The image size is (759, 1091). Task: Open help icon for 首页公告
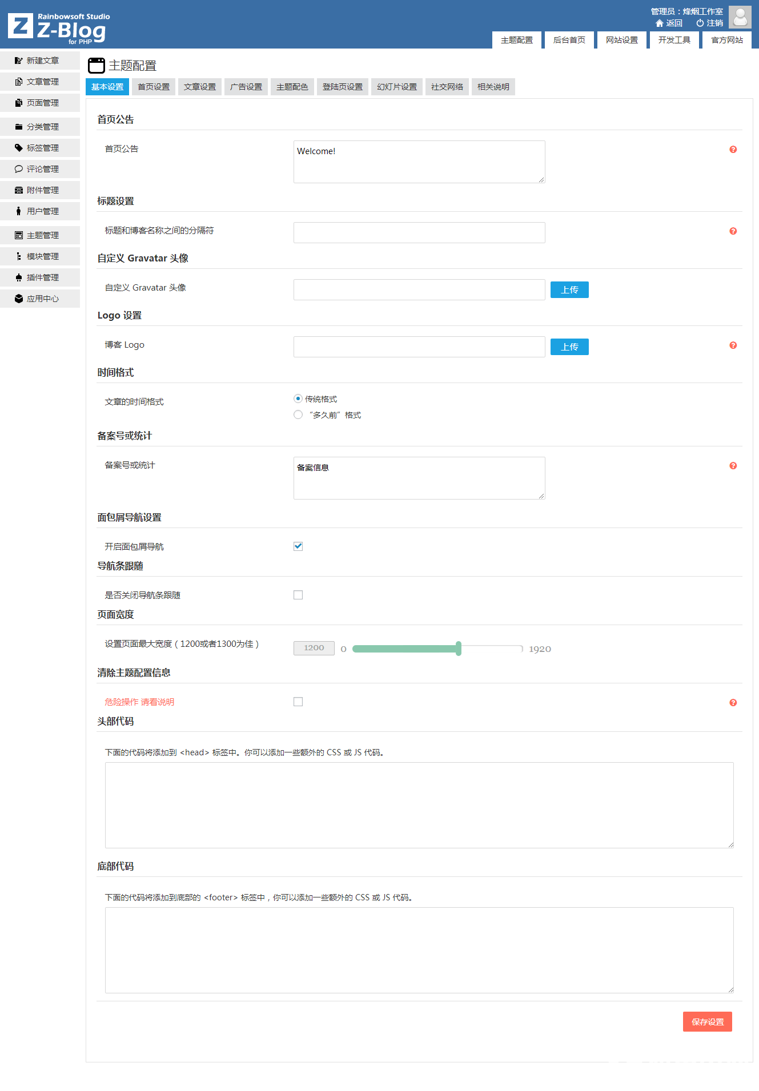point(733,150)
